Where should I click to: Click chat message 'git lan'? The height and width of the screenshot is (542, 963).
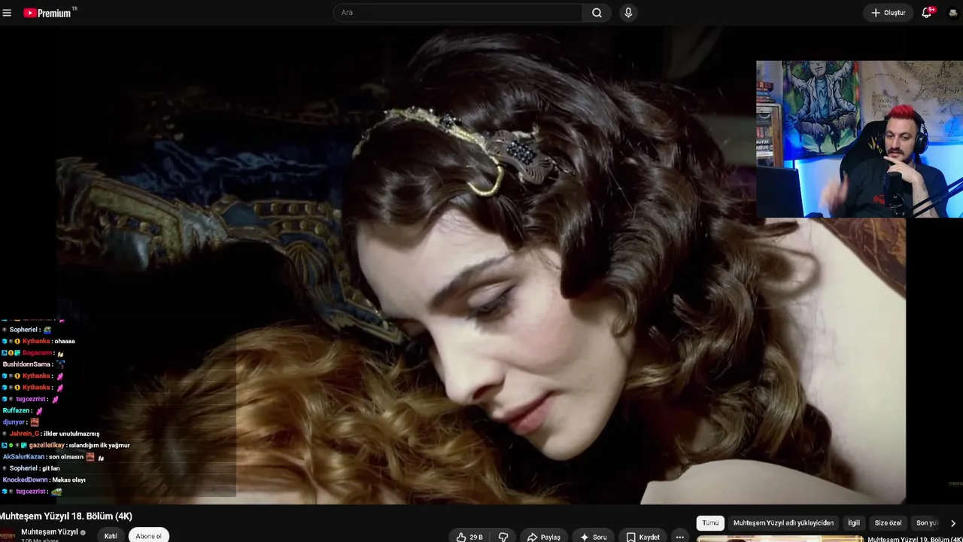point(51,468)
